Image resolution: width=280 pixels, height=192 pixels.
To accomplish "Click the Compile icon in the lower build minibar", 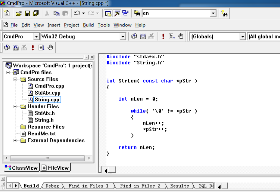I will point(7,48).
